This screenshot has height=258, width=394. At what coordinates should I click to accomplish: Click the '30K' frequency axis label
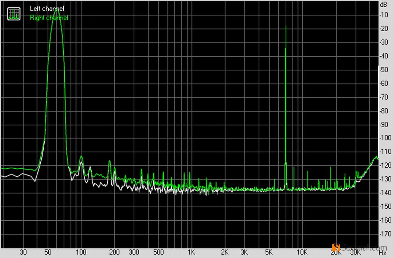[355, 253]
